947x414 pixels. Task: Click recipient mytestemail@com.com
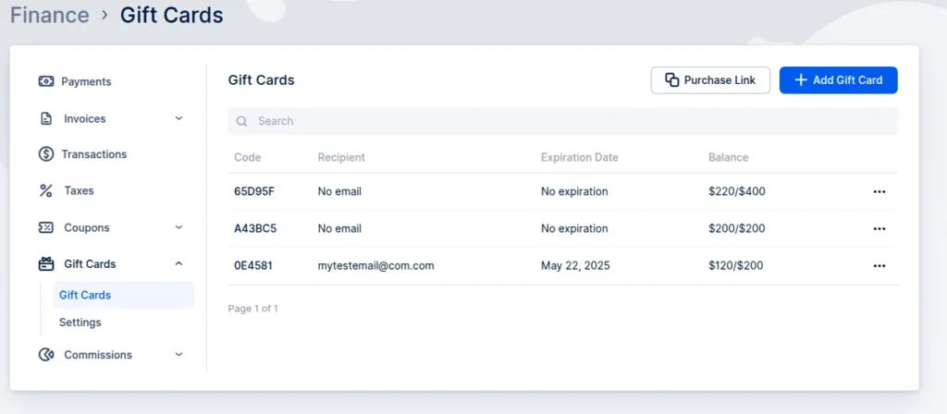(x=375, y=265)
